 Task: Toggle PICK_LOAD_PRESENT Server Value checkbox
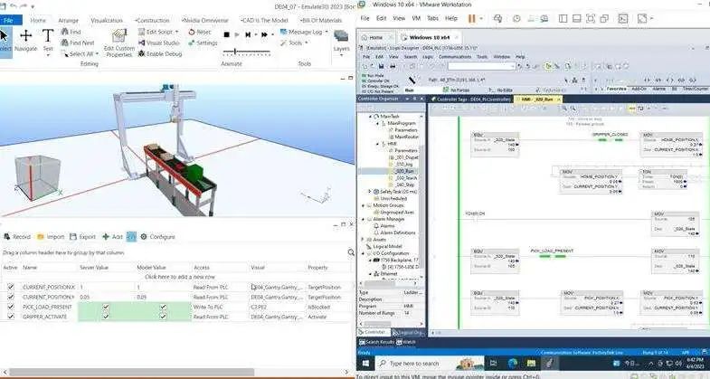point(107,307)
